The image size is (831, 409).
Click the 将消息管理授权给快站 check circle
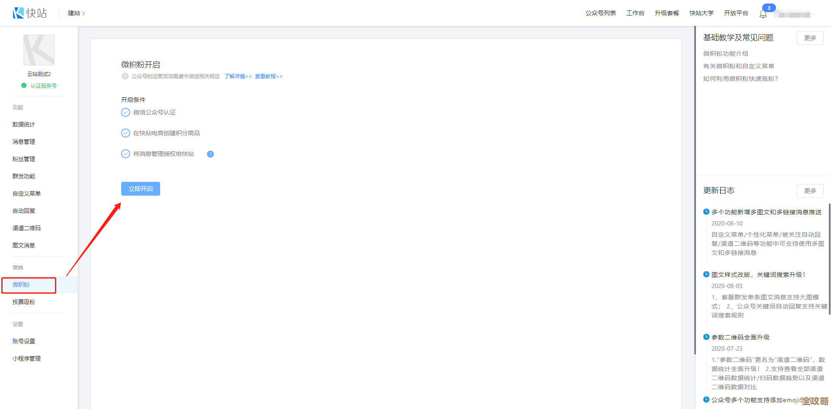(126, 154)
